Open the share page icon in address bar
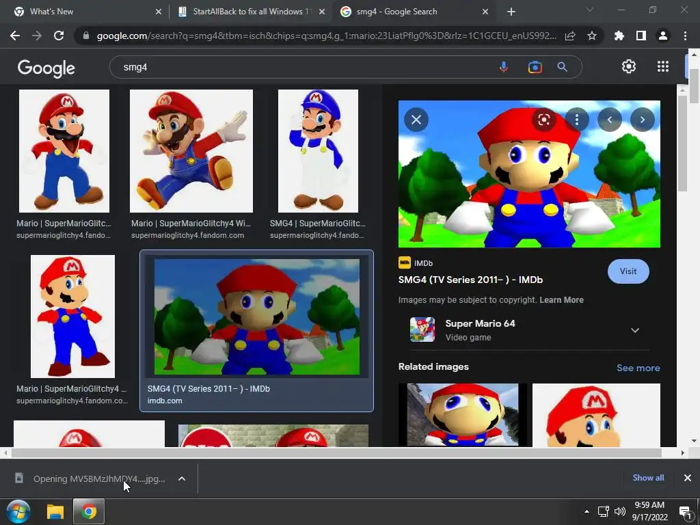Screen dimensions: 700x525 click(570, 36)
